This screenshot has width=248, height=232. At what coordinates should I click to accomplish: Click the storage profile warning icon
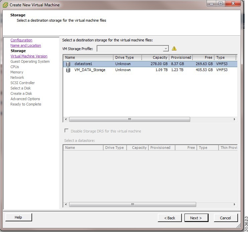[174, 48]
